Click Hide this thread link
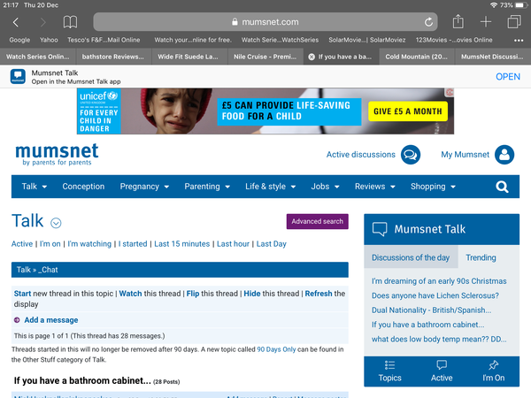The image size is (531, 398). pos(252,294)
